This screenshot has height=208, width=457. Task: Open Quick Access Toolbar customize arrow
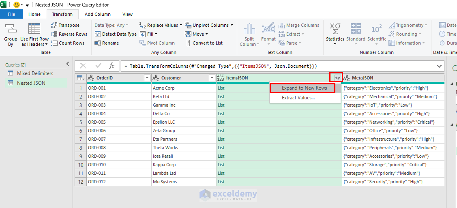pyautogui.click(x=28, y=5)
